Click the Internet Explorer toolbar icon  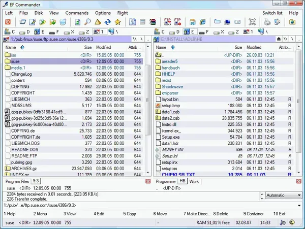coord(202,22)
